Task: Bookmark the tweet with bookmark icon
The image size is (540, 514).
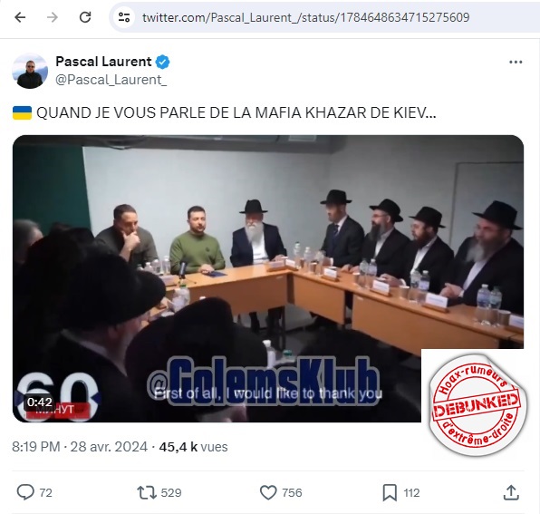Action: (390, 492)
